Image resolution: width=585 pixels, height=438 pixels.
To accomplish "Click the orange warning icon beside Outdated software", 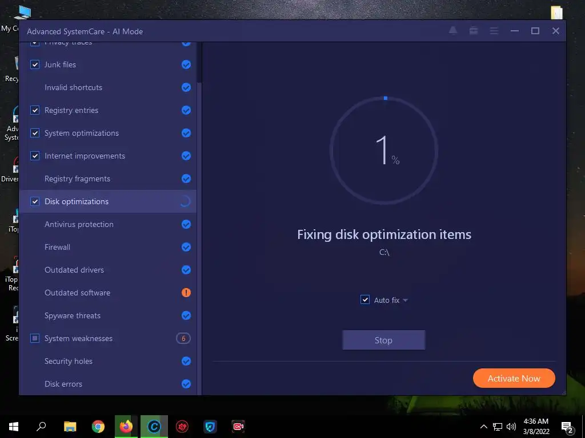I will pos(186,293).
